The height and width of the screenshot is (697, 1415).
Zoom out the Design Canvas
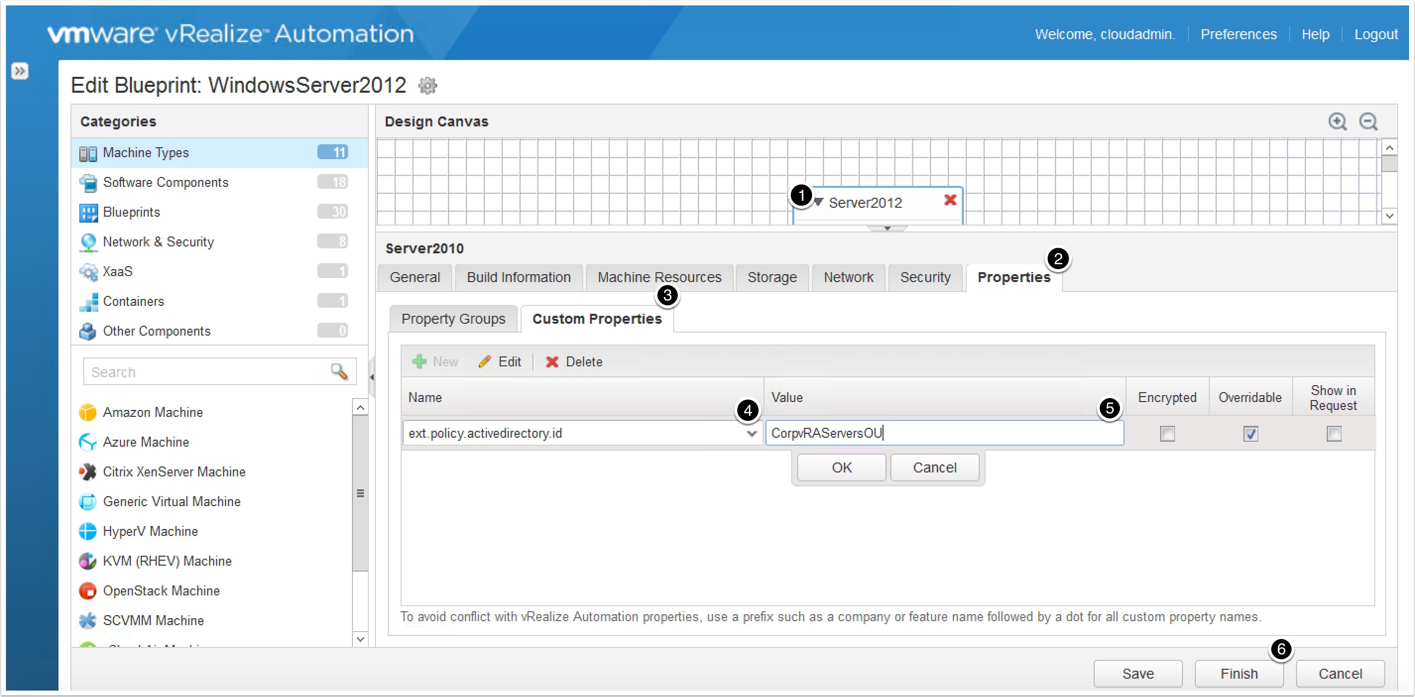click(1368, 121)
